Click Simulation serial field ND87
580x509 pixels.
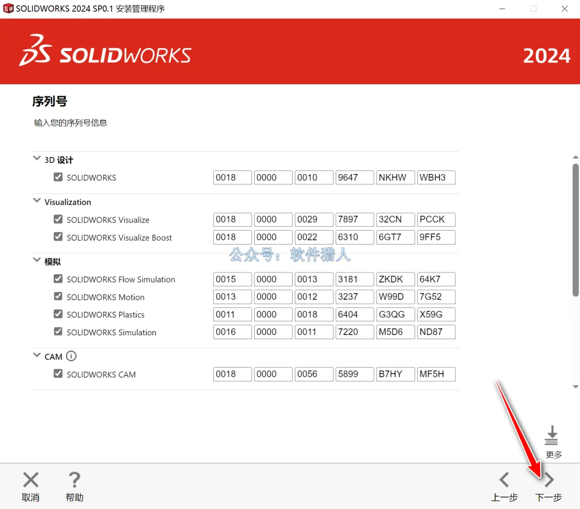coord(436,332)
